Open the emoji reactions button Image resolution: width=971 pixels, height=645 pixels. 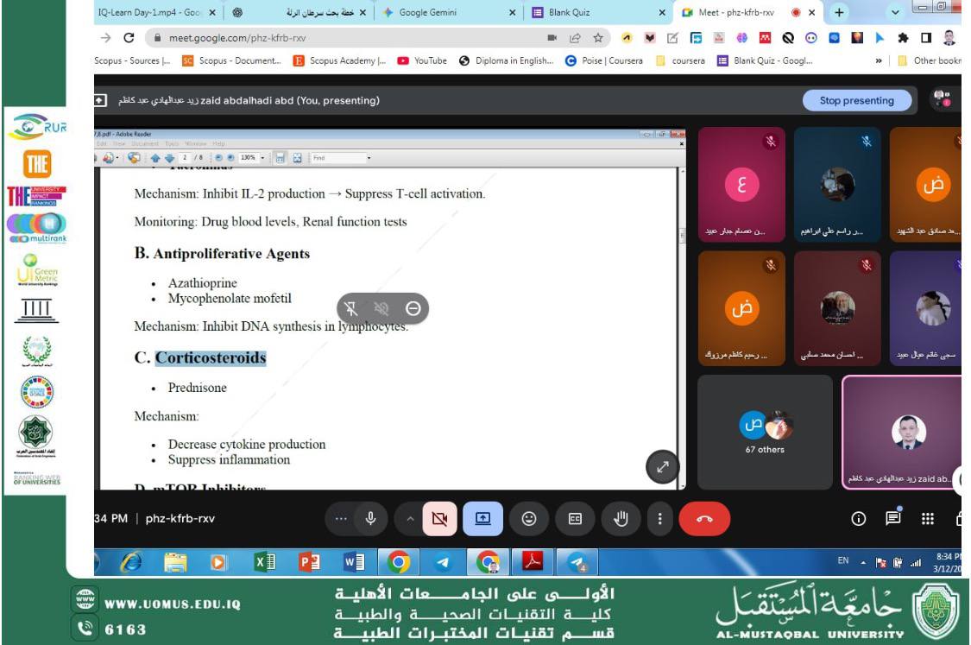click(529, 519)
